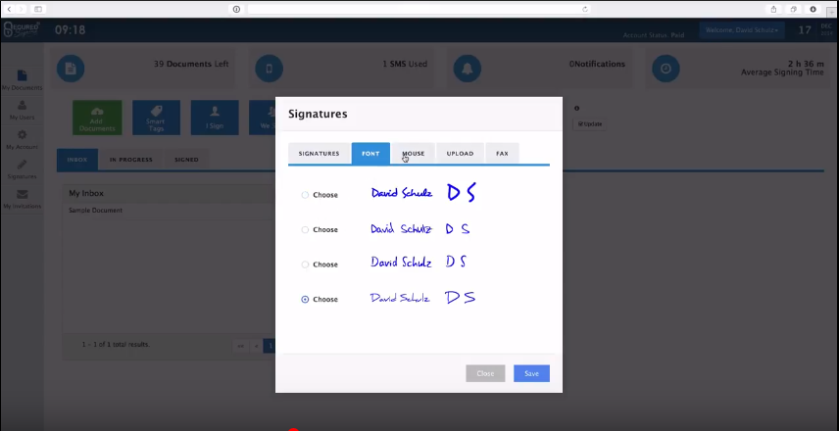The height and width of the screenshot is (431, 839).
Task: Open the Fax tab in dialog
Action: 502,154
